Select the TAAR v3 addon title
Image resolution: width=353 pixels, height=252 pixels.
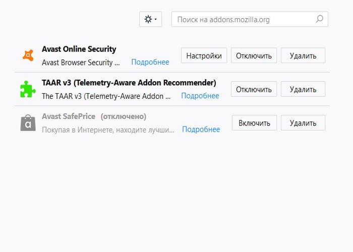129,83
